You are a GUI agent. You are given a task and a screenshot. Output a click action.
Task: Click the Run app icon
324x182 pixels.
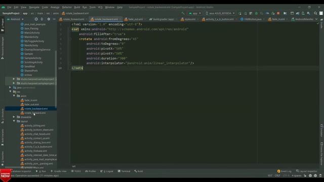[240, 13]
